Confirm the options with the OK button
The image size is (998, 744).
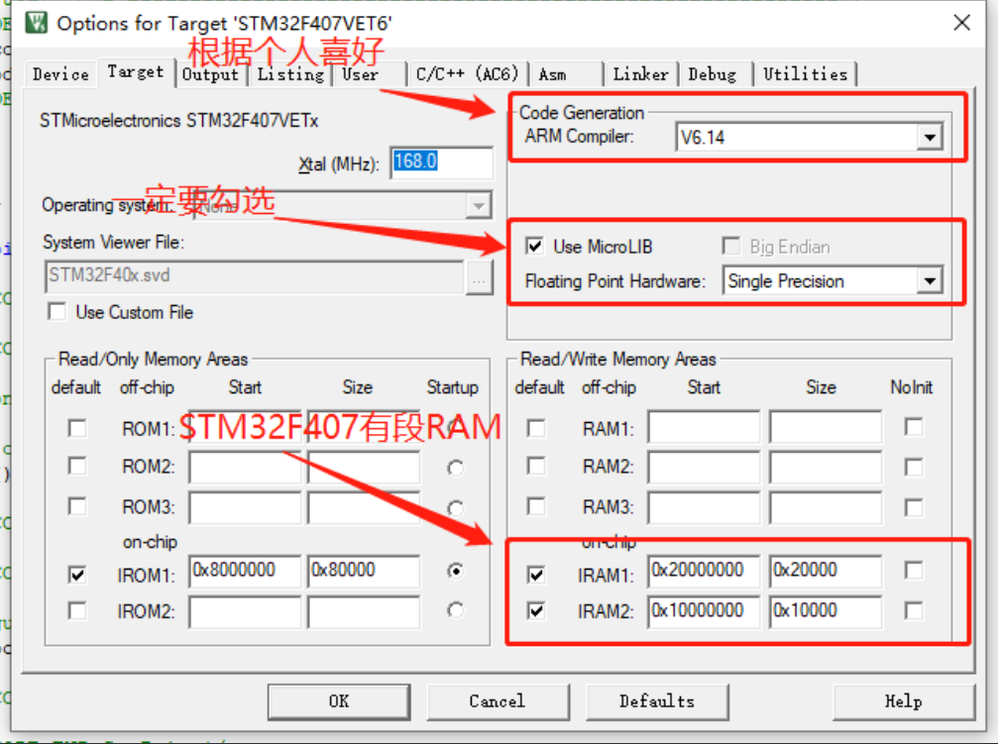tap(339, 701)
